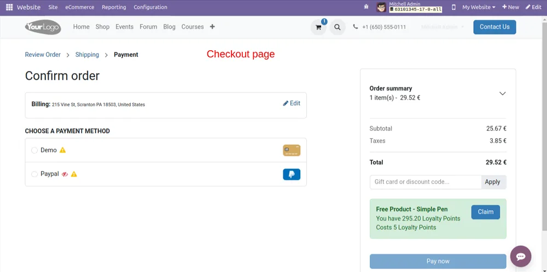The height and width of the screenshot is (272, 547).
Task: Click the Pay now button
Action: click(x=438, y=261)
